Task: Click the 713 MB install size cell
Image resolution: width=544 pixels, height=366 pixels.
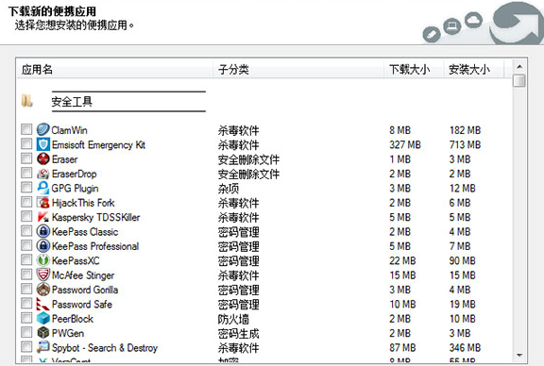Action: [465, 144]
